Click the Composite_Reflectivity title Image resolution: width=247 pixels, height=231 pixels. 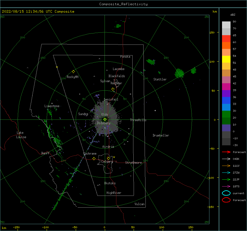tap(123, 4)
